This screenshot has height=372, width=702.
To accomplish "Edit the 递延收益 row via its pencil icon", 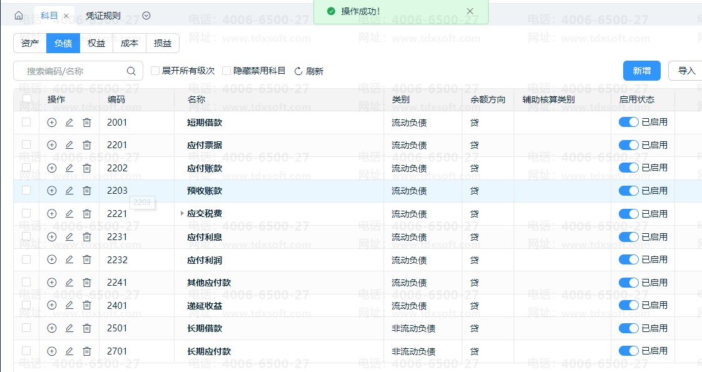I will [69, 306].
